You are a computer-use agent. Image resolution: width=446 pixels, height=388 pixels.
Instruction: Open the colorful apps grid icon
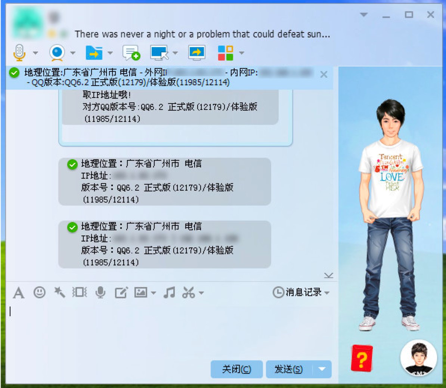[x=226, y=53]
